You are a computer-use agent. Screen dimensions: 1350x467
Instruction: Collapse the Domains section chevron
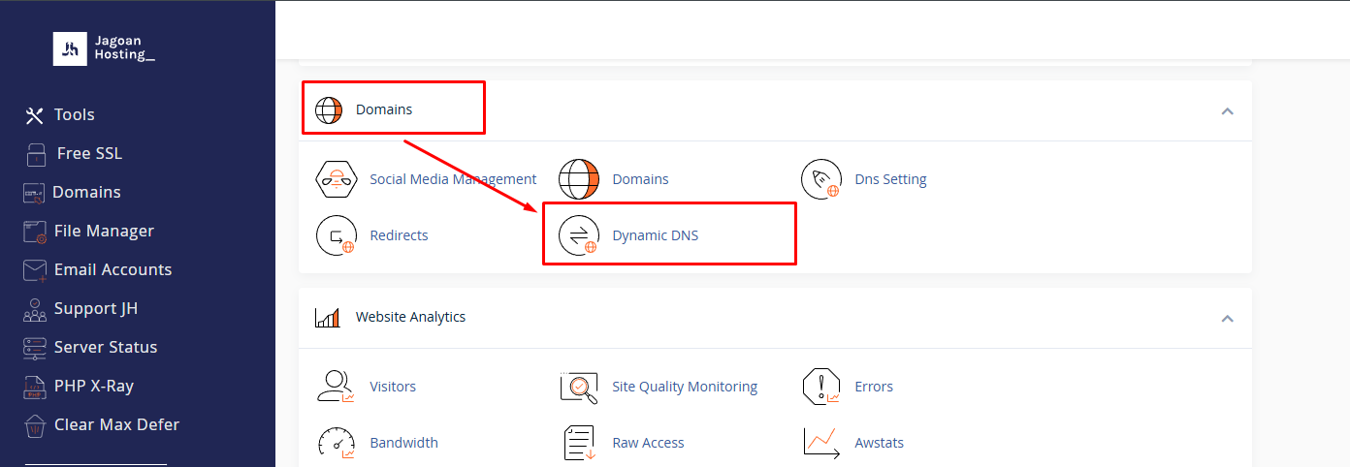click(1227, 111)
